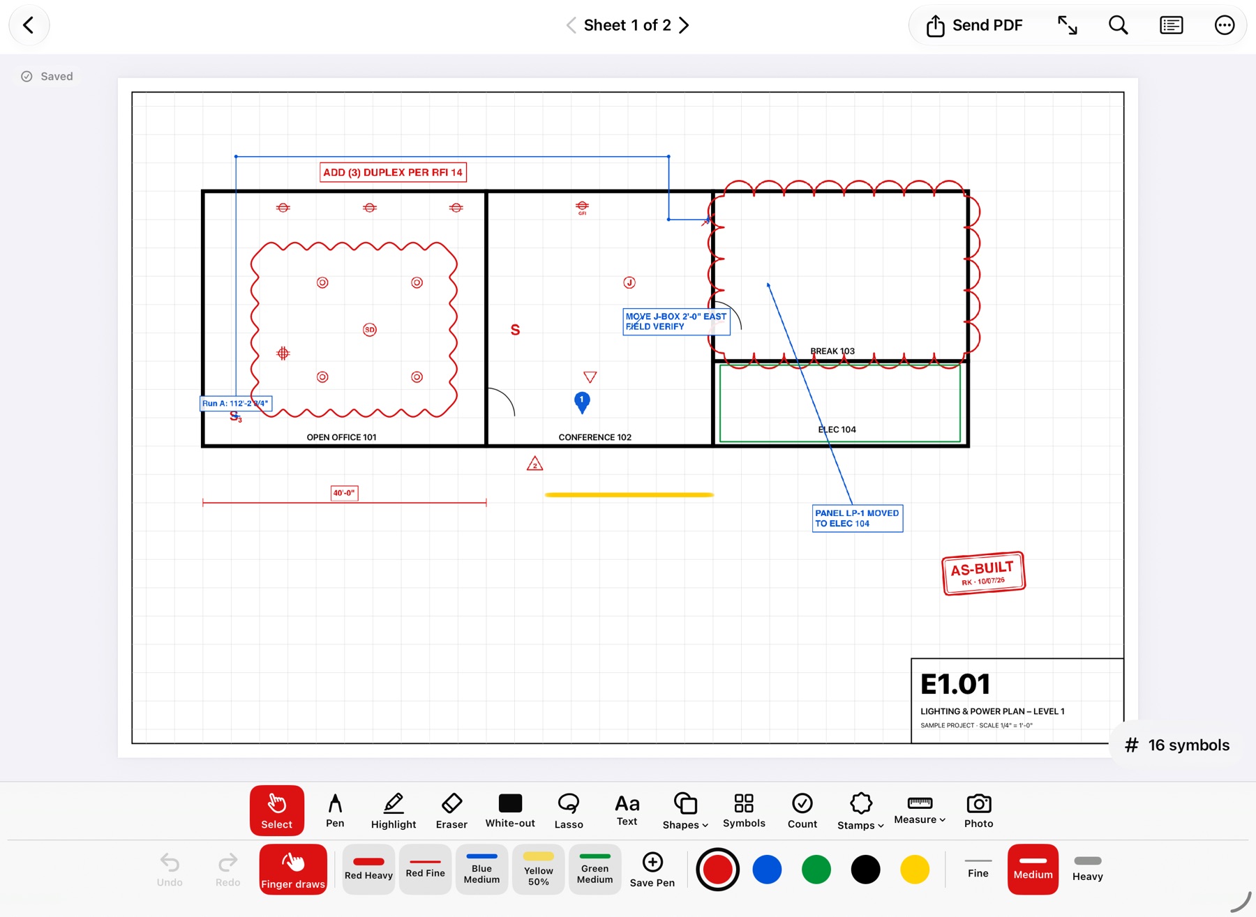Screen dimensions: 1256x917
Task: Tap Save Pen plus icon
Action: [x=652, y=870]
